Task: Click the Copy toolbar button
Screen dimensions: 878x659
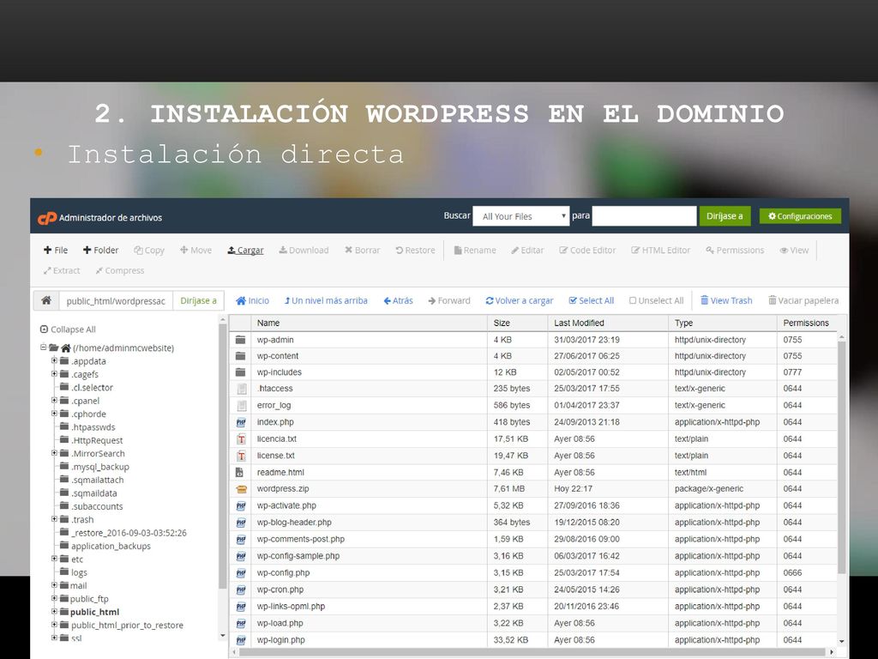Action: pyautogui.click(x=149, y=251)
